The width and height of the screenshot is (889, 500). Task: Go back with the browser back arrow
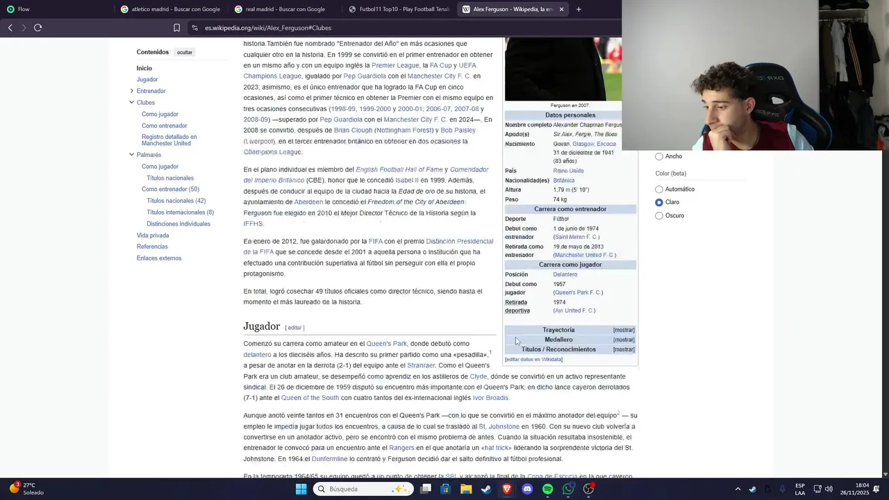(x=10, y=28)
